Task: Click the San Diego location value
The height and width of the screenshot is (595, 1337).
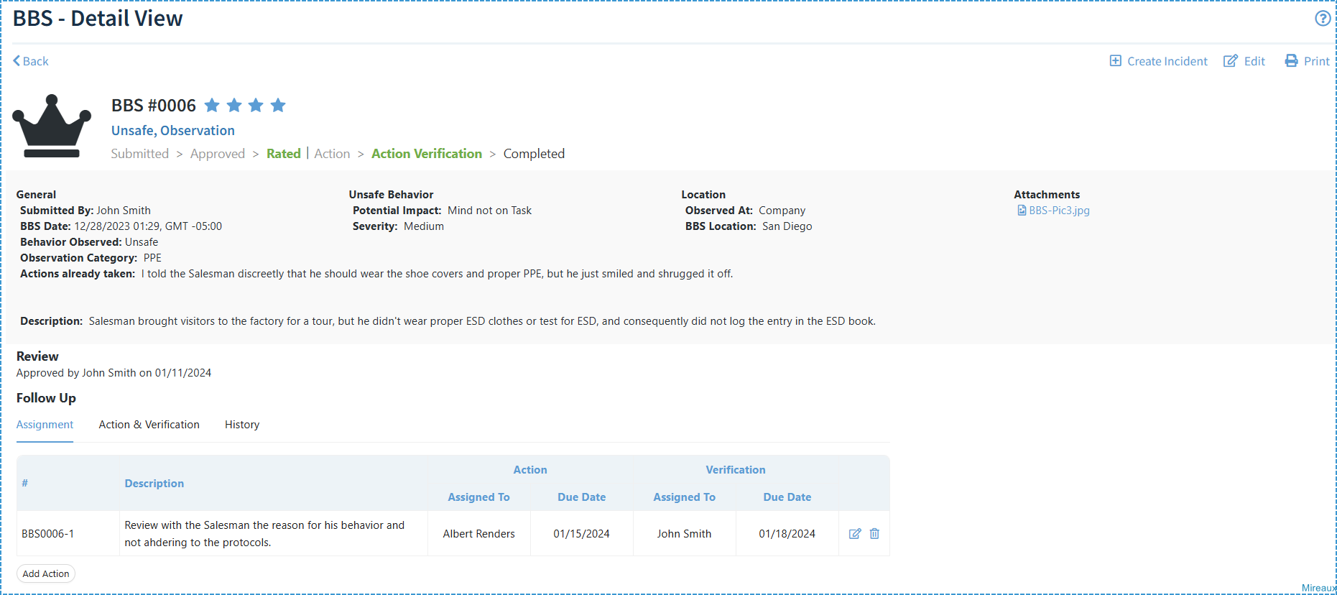Action: coord(787,226)
